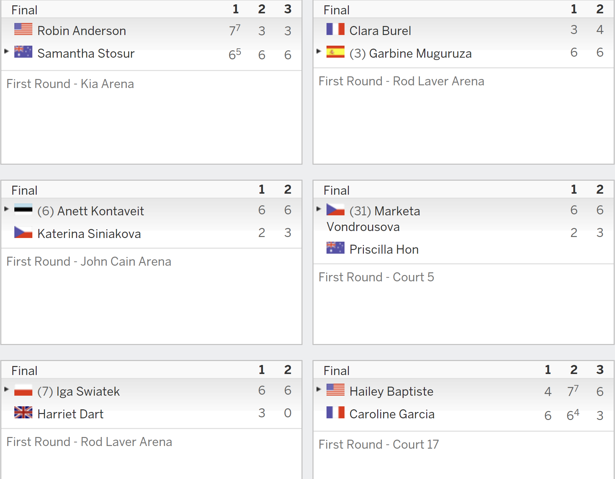Image resolution: width=615 pixels, height=479 pixels.
Task: Click the Estonian flag beside Anett Kontaveit
Action: click(23, 209)
